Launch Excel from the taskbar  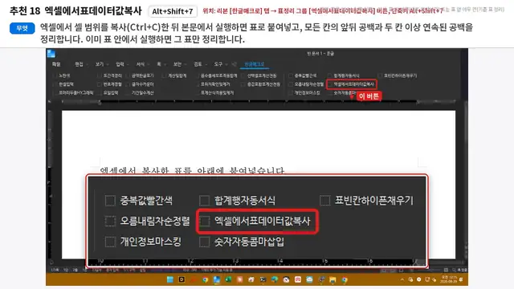pyautogui.click(x=228, y=279)
